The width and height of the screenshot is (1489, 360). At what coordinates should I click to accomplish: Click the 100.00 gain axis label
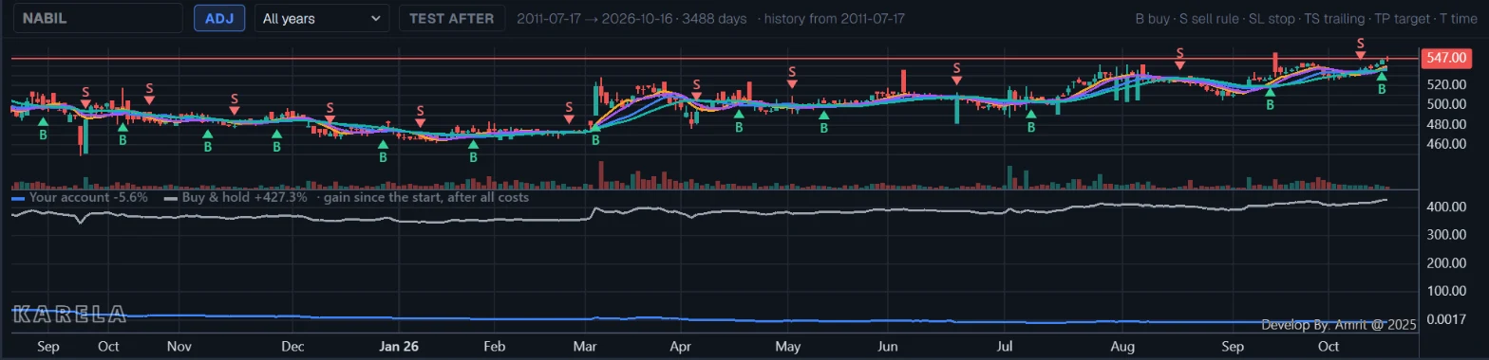coord(1445,291)
